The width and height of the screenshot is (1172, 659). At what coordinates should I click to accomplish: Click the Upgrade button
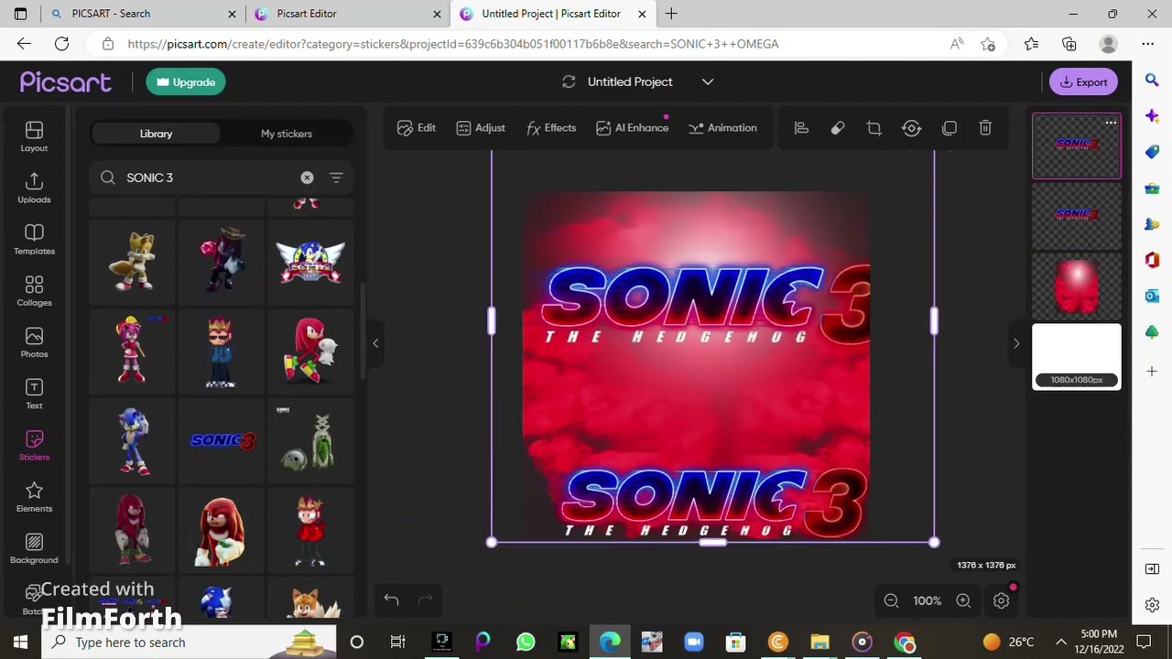pos(186,82)
